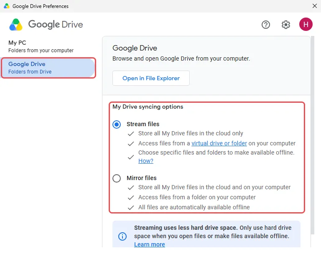Click the Stream files label
The width and height of the screenshot is (321, 254).
click(143, 124)
